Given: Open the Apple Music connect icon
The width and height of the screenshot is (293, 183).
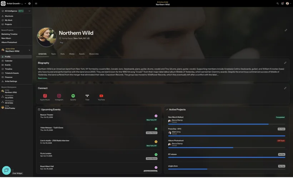Looking at the screenshot, I should pos(45,96).
